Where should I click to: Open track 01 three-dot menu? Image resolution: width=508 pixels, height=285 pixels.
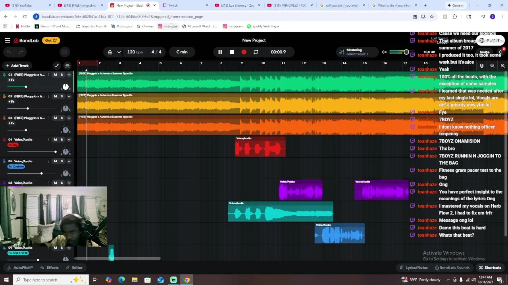pyautogui.click(x=49, y=75)
